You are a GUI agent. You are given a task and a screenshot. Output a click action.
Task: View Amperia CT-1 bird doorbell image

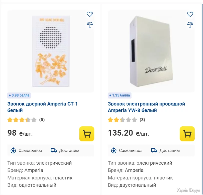pyautogui.click(x=51, y=51)
